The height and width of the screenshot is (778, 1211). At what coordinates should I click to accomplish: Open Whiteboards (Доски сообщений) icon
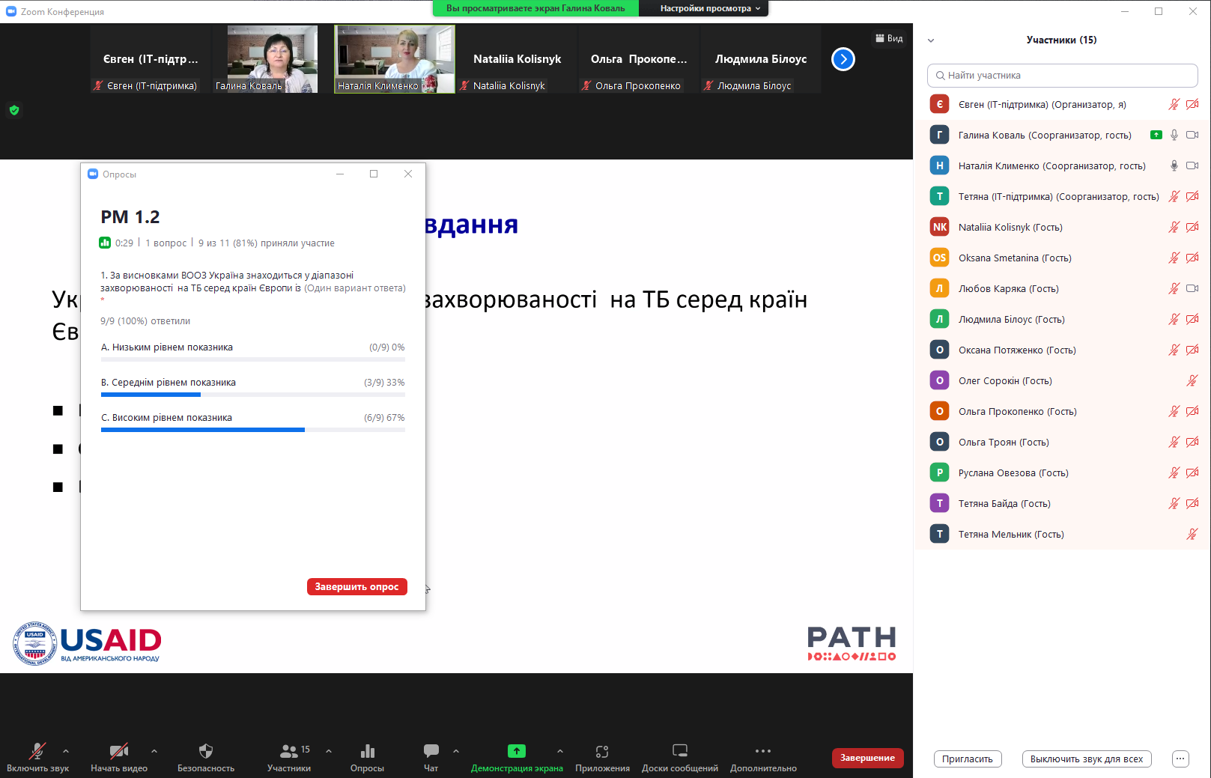(679, 751)
